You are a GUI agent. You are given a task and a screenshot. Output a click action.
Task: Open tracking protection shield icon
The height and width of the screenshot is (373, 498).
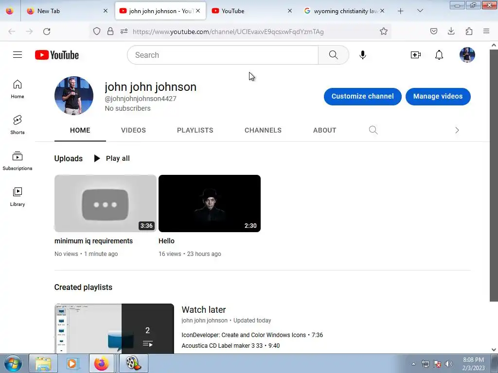(x=97, y=32)
